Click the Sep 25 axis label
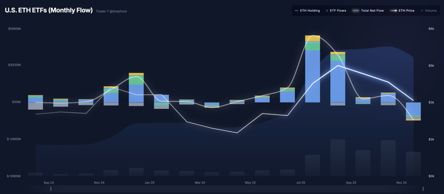 (351, 183)
